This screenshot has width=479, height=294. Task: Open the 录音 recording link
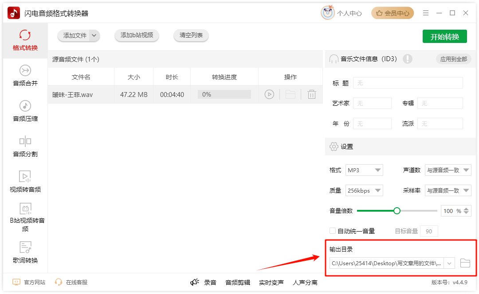pos(210,283)
